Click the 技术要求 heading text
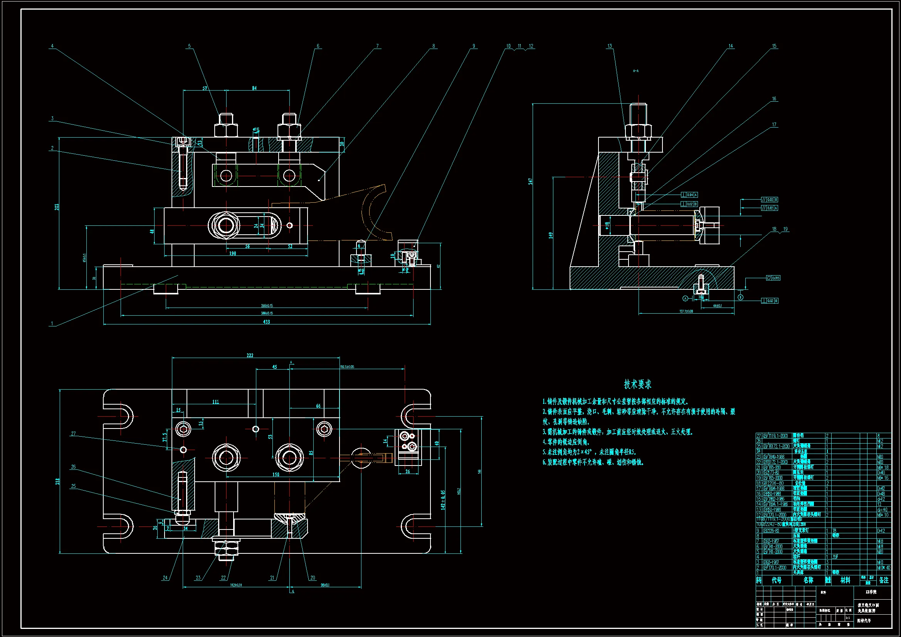 [637, 384]
